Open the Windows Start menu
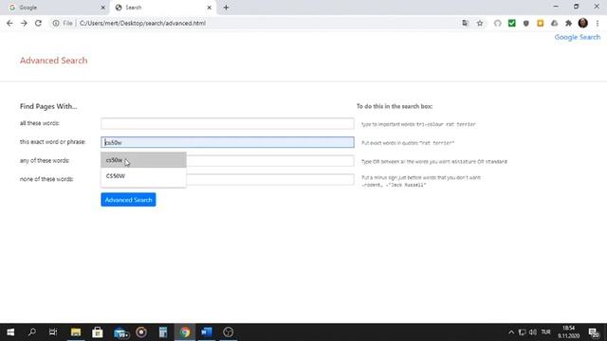This screenshot has height=341, width=607. (x=10, y=332)
